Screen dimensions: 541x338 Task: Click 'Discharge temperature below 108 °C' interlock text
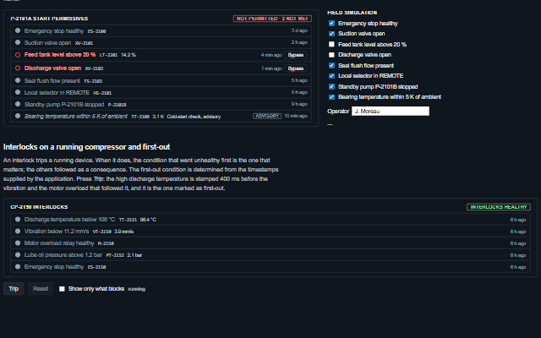pyautogui.click(x=69, y=220)
